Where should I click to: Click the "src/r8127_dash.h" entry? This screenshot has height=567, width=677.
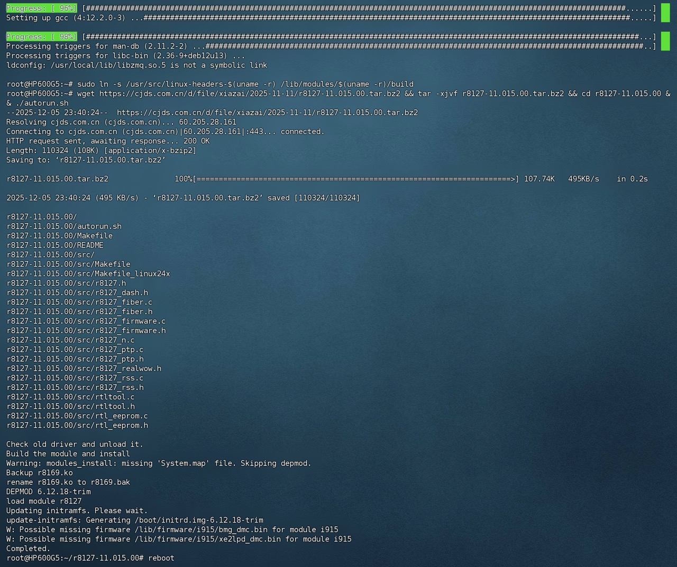click(77, 293)
